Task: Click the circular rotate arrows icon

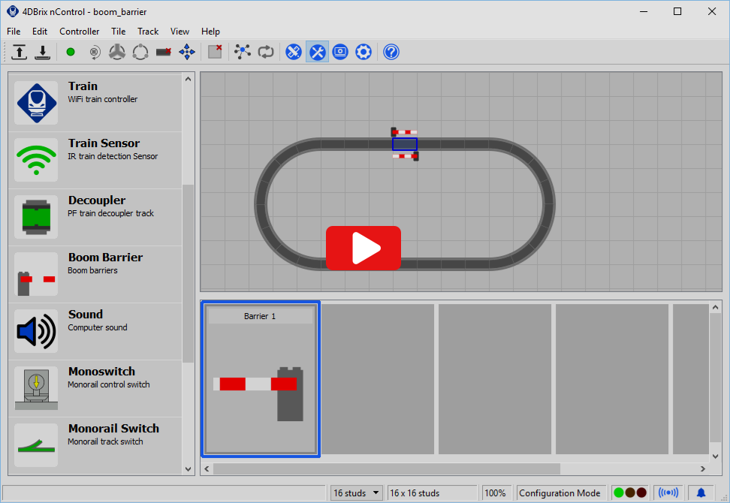Action: point(140,52)
